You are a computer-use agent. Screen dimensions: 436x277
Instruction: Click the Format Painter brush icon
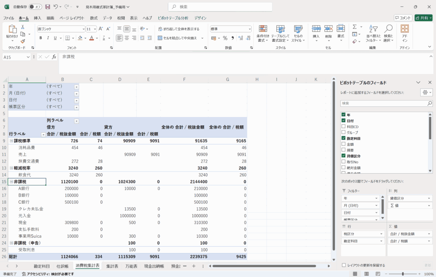(23, 41)
